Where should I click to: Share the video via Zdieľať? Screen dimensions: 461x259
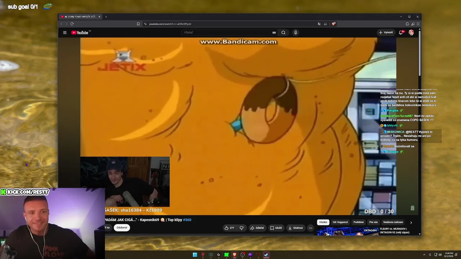(257, 228)
